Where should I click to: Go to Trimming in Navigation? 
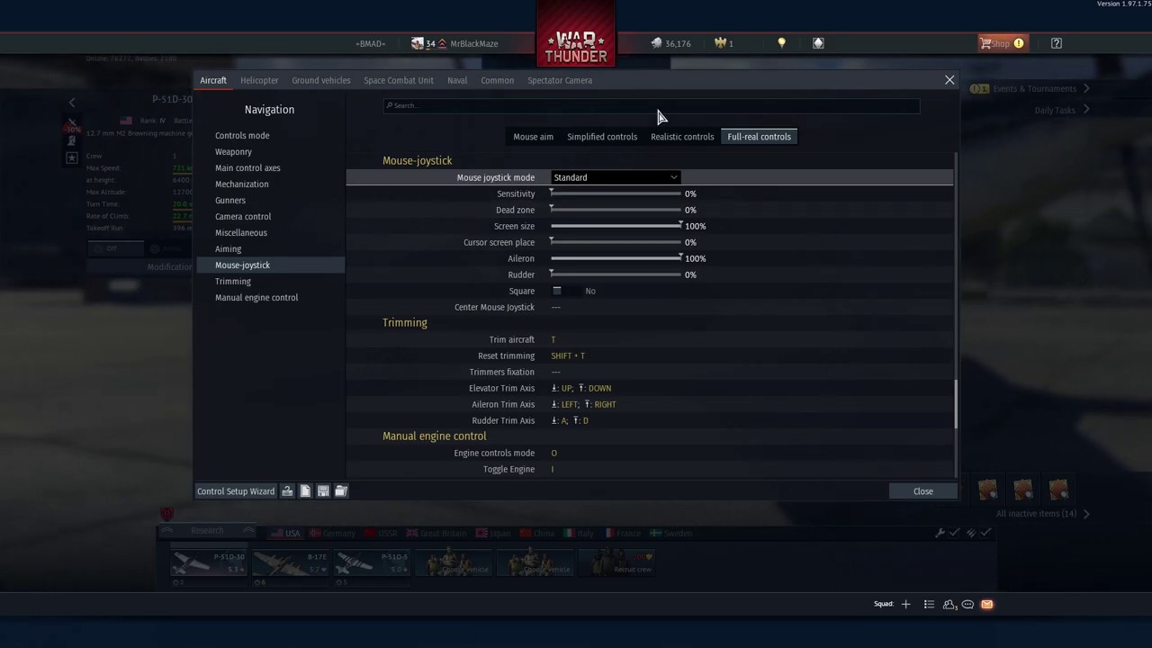(233, 282)
